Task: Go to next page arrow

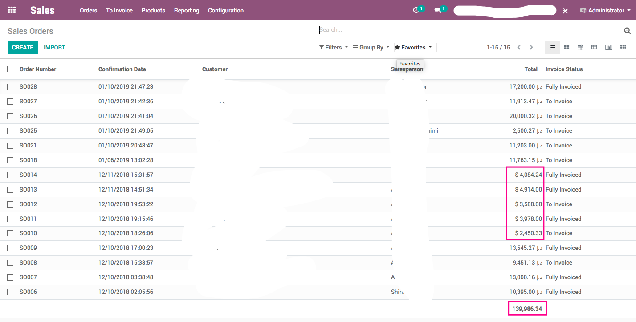Action: (x=531, y=47)
